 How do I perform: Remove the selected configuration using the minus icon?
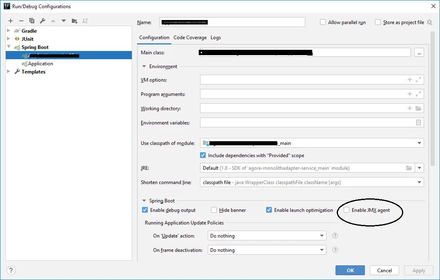click(21, 21)
